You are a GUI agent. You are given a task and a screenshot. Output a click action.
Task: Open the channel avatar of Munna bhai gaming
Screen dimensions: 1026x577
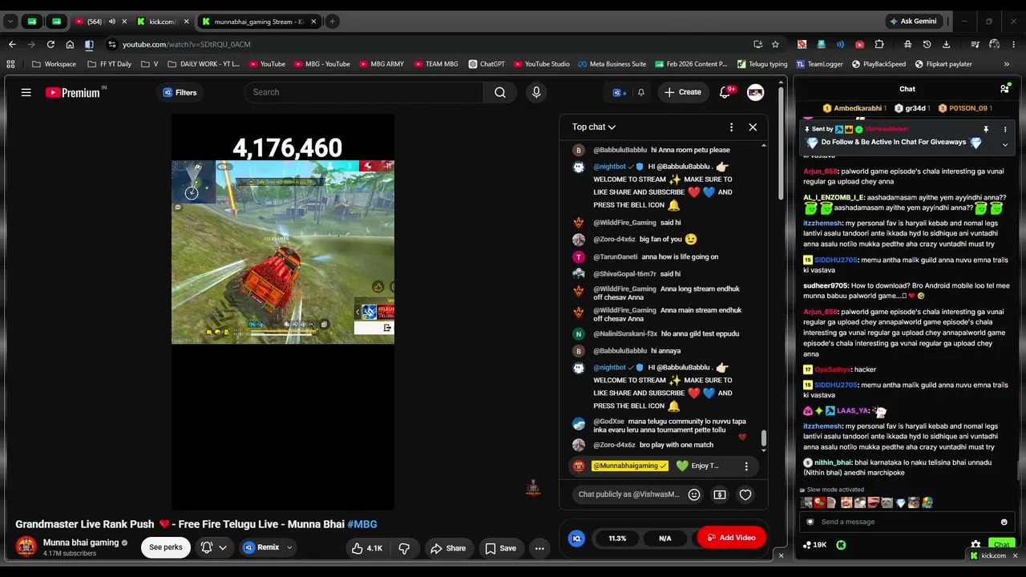pyautogui.click(x=26, y=547)
